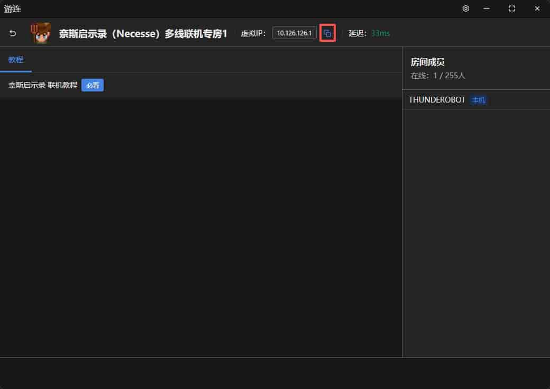Click the 虚拟IP label
Screen dimensions: 550x389
[253, 33]
